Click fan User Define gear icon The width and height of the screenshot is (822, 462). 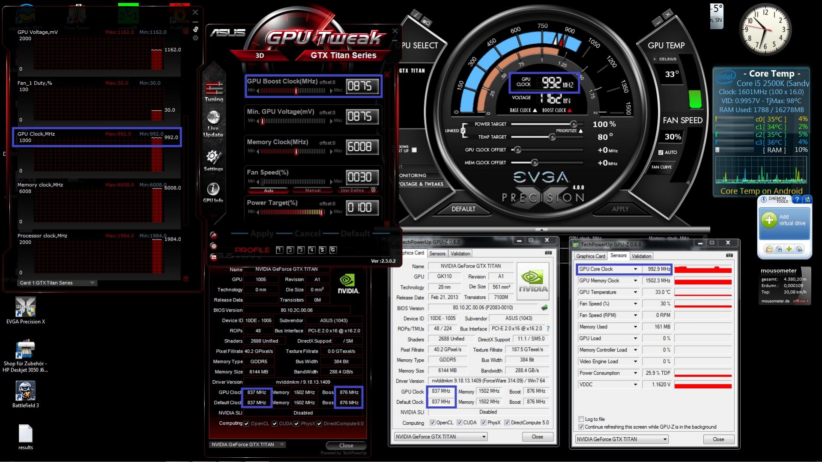pyautogui.click(x=373, y=190)
